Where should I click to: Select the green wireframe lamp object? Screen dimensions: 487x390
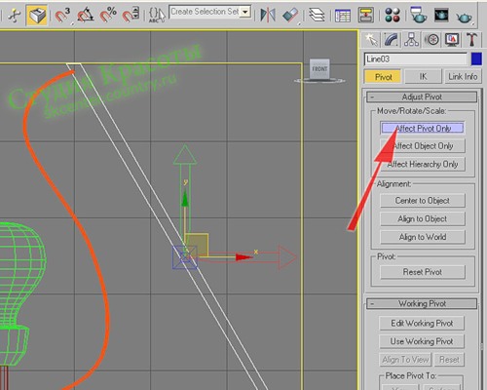(x=19, y=292)
